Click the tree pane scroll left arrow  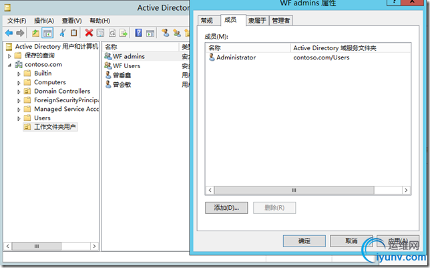point(8,246)
